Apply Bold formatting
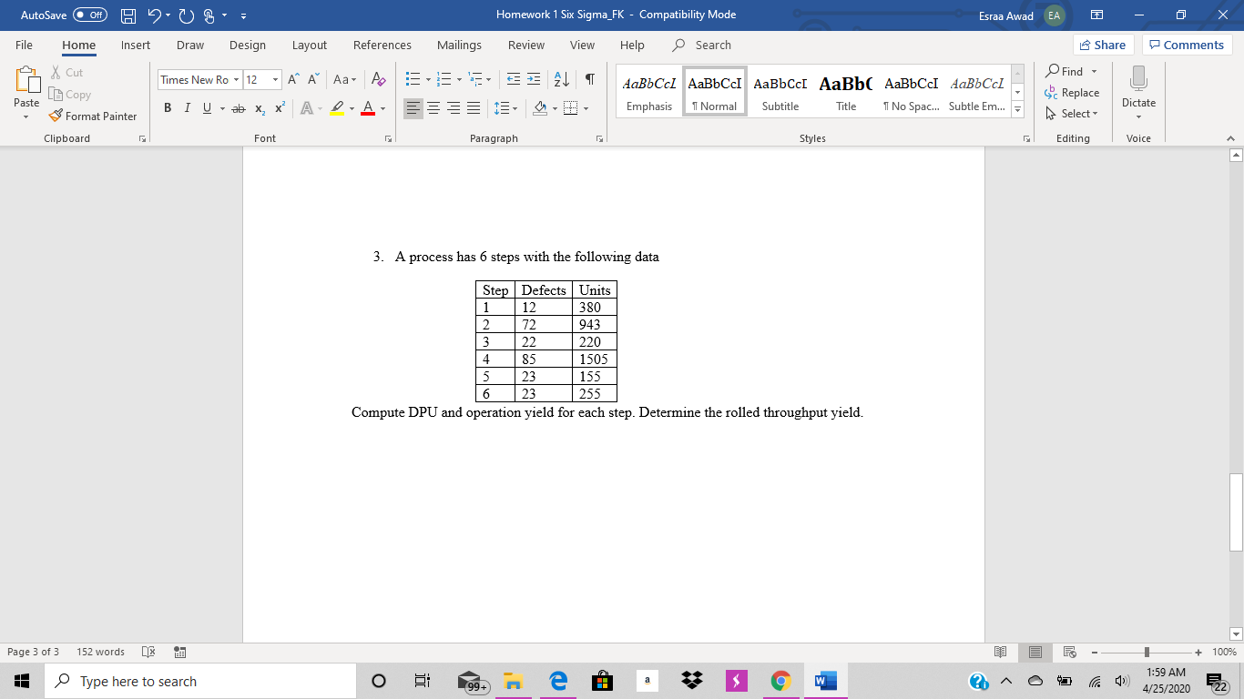Screen dimensions: 1244x699 [x=167, y=107]
